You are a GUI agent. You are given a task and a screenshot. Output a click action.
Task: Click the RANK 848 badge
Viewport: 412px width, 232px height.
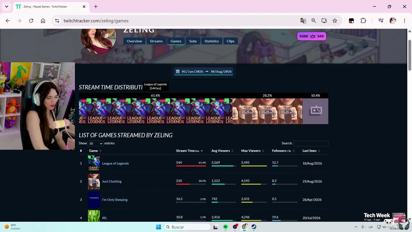tap(312, 36)
